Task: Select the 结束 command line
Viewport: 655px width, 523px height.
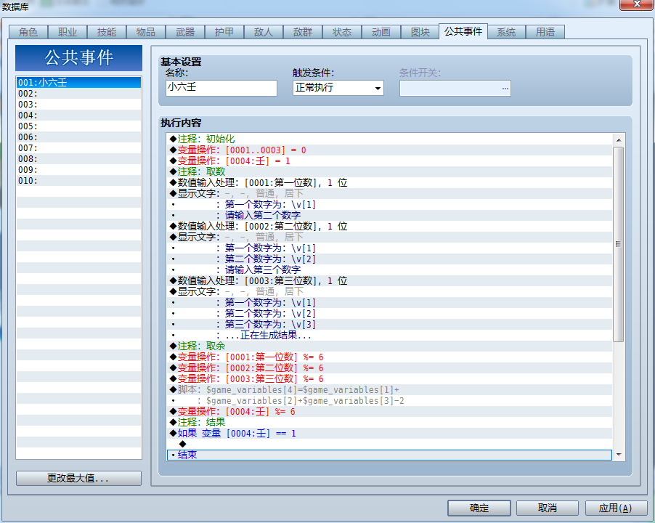Action: pyautogui.click(x=389, y=455)
